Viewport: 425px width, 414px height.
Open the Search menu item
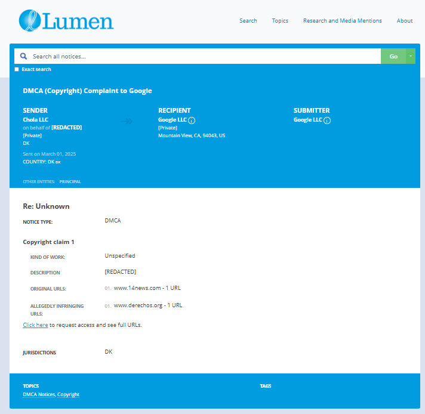[x=248, y=21]
